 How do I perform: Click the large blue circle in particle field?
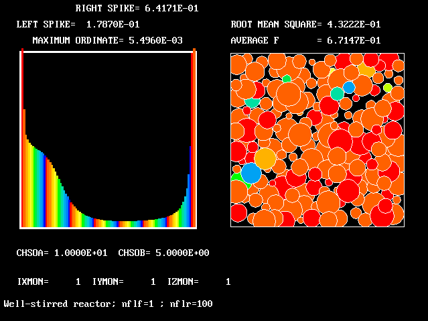(251, 173)
